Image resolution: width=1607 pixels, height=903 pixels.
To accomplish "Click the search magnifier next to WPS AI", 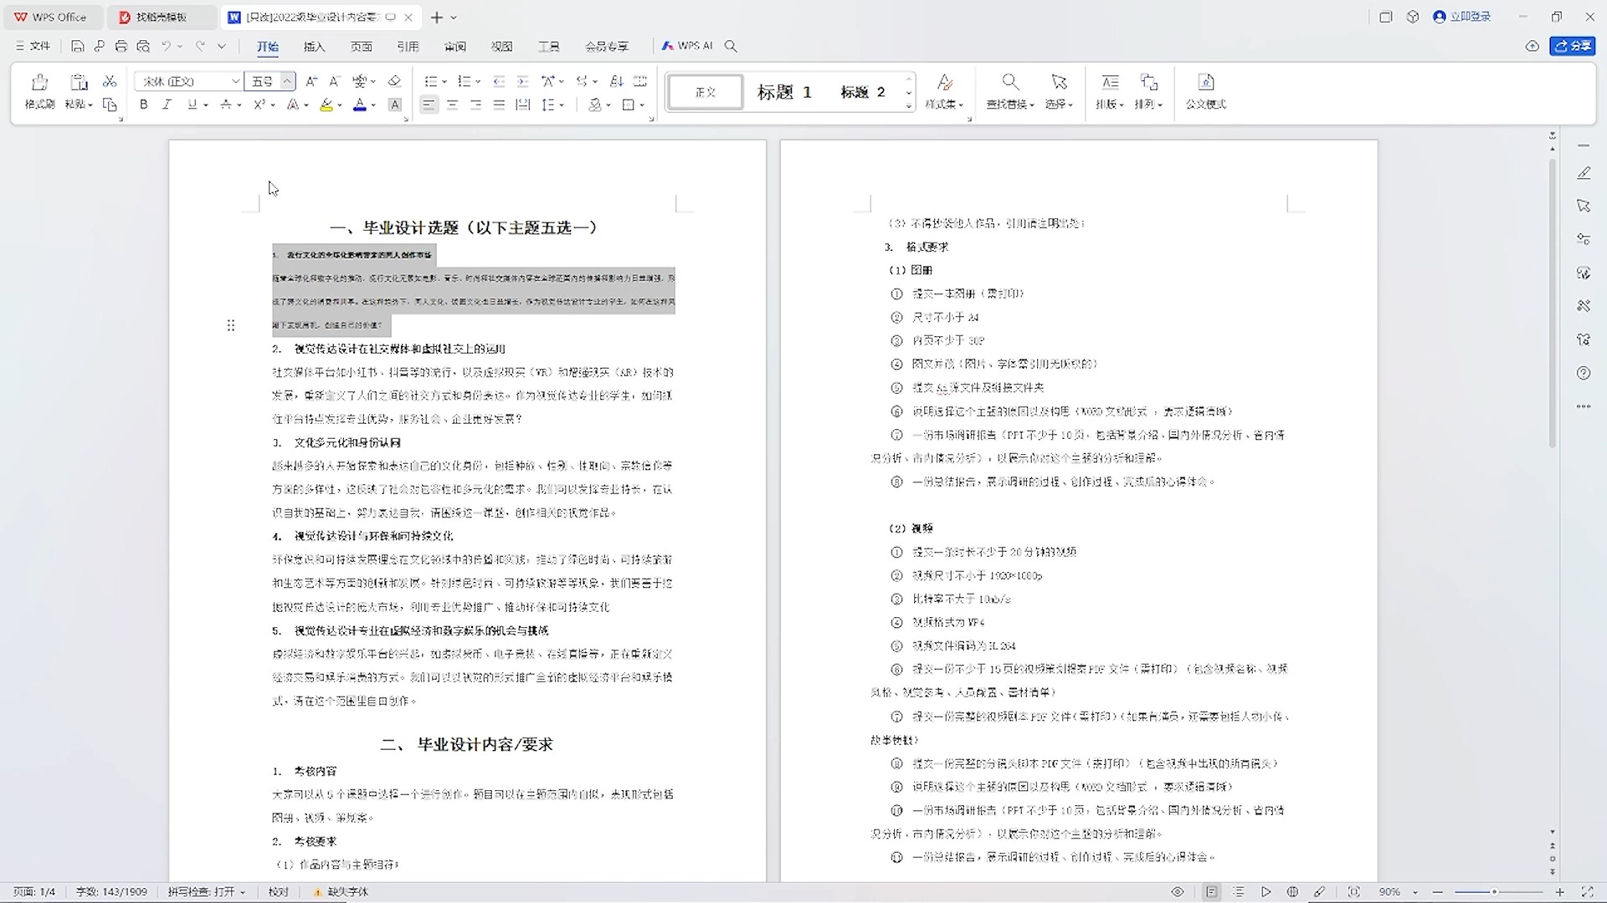I will 731,46.
